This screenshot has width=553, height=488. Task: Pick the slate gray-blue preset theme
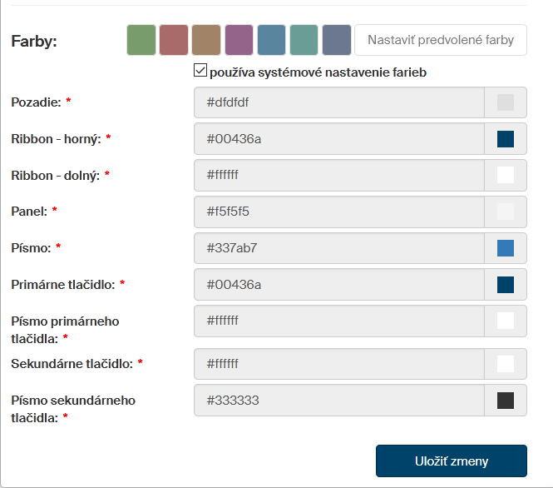[x=337, y=40]
